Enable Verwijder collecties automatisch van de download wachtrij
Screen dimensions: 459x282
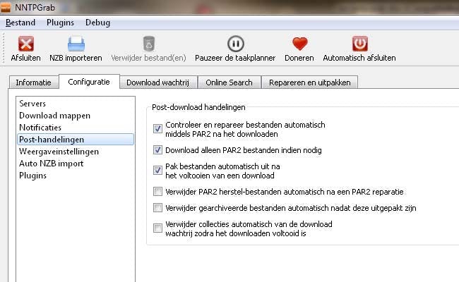pyautogui.click(x=157, y=228)
